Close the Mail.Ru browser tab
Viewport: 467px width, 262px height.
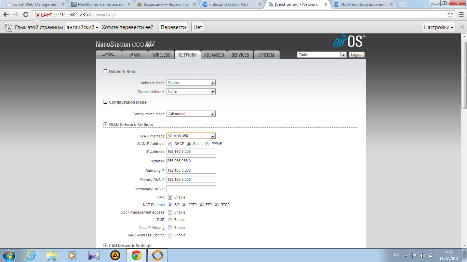pos(128,5)
